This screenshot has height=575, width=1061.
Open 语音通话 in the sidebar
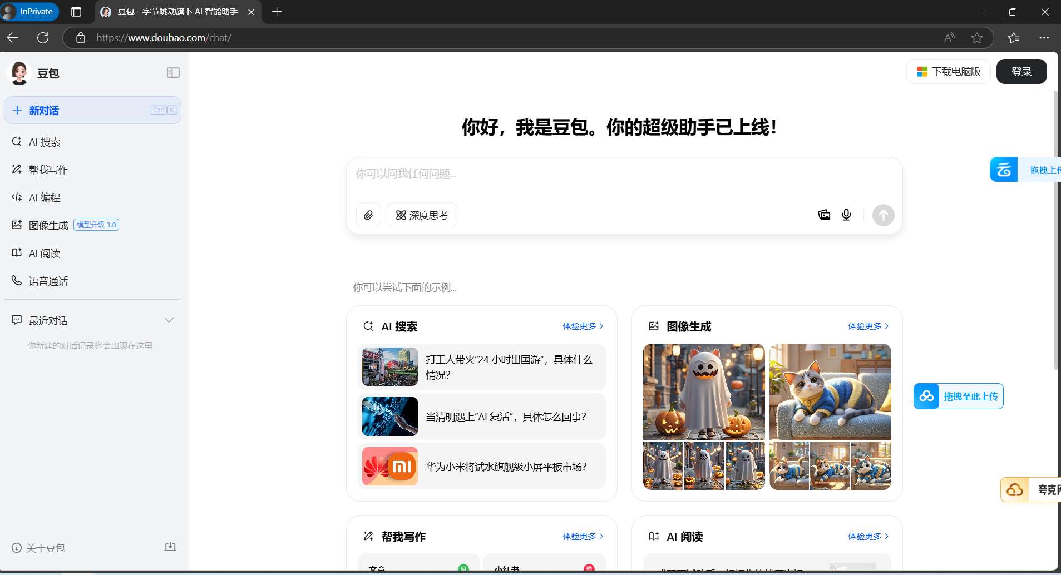tap(92, 281)
